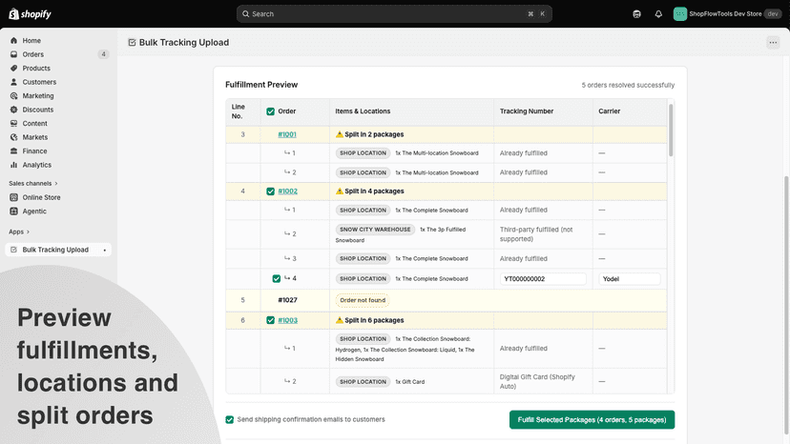Expand the Sales channels section
This screenshot has height=444, width=790.
(33, 183)
